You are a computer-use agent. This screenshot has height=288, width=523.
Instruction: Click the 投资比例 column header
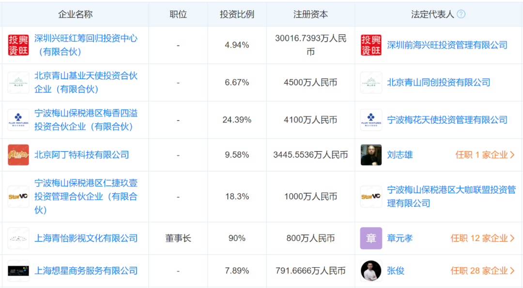[x=237, y=14]
